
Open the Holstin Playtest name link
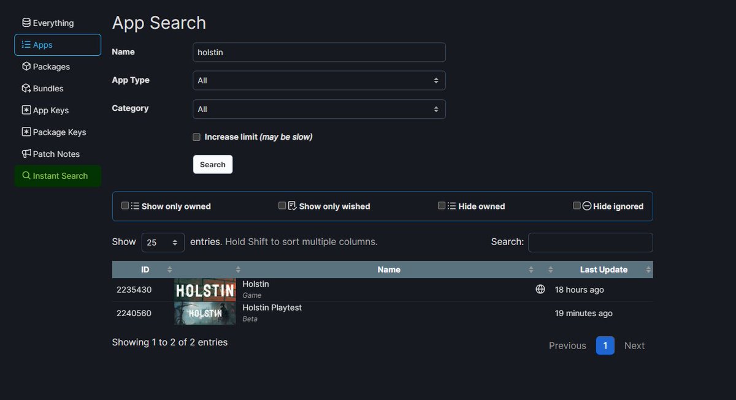tap(272, 308)
